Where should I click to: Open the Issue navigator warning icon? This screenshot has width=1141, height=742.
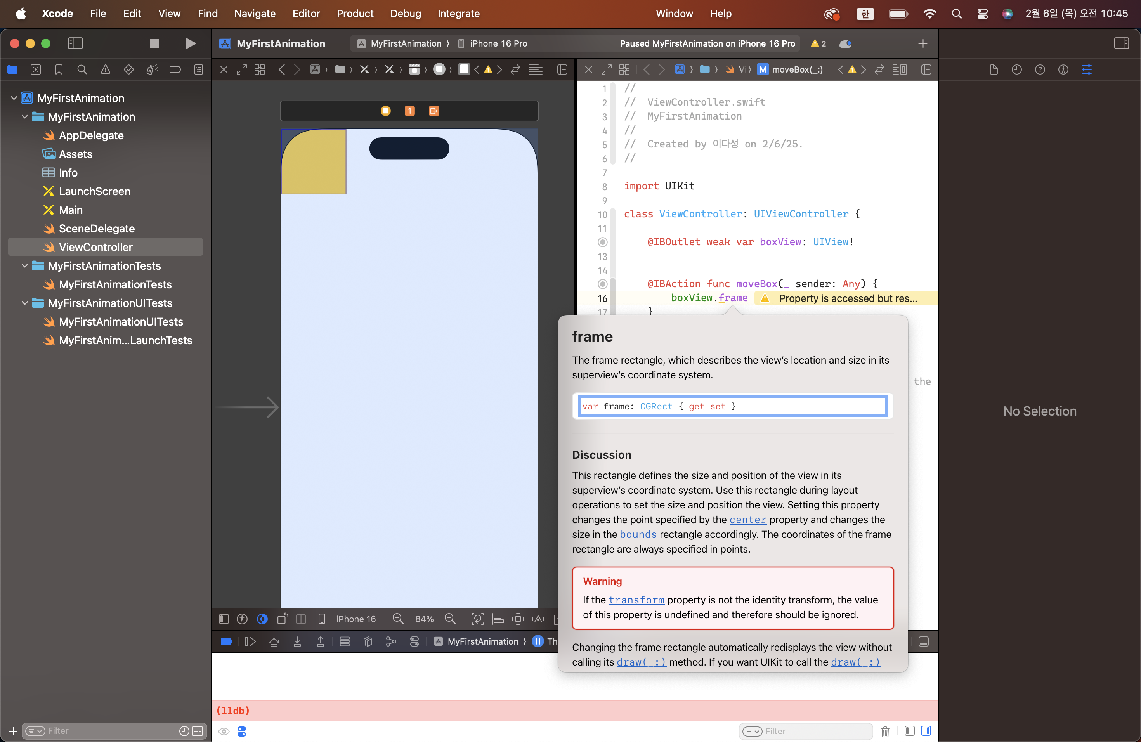pyautogui.click(x=106, y=70)
